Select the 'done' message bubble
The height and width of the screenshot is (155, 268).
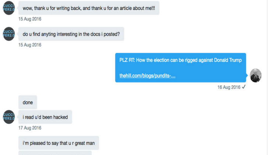[x=28, y=102]
